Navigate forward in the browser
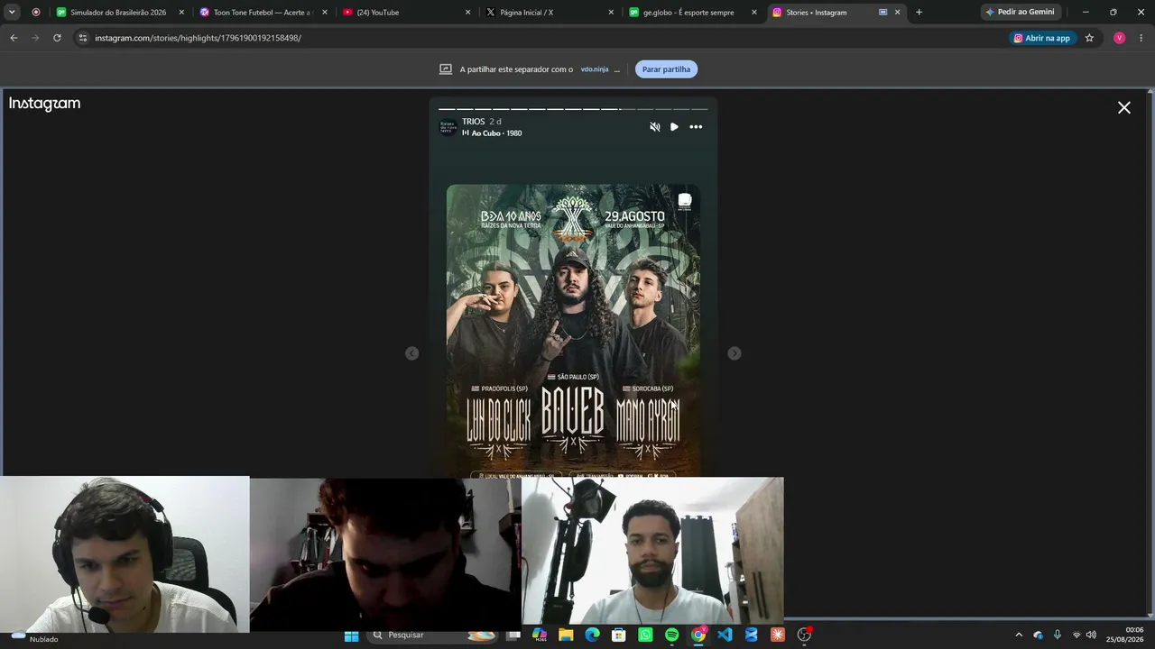 pyautogui.click(x=35, y=38)
